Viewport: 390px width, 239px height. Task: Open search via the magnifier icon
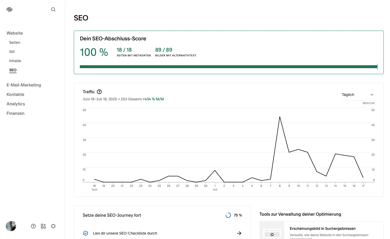coord(53,9)
